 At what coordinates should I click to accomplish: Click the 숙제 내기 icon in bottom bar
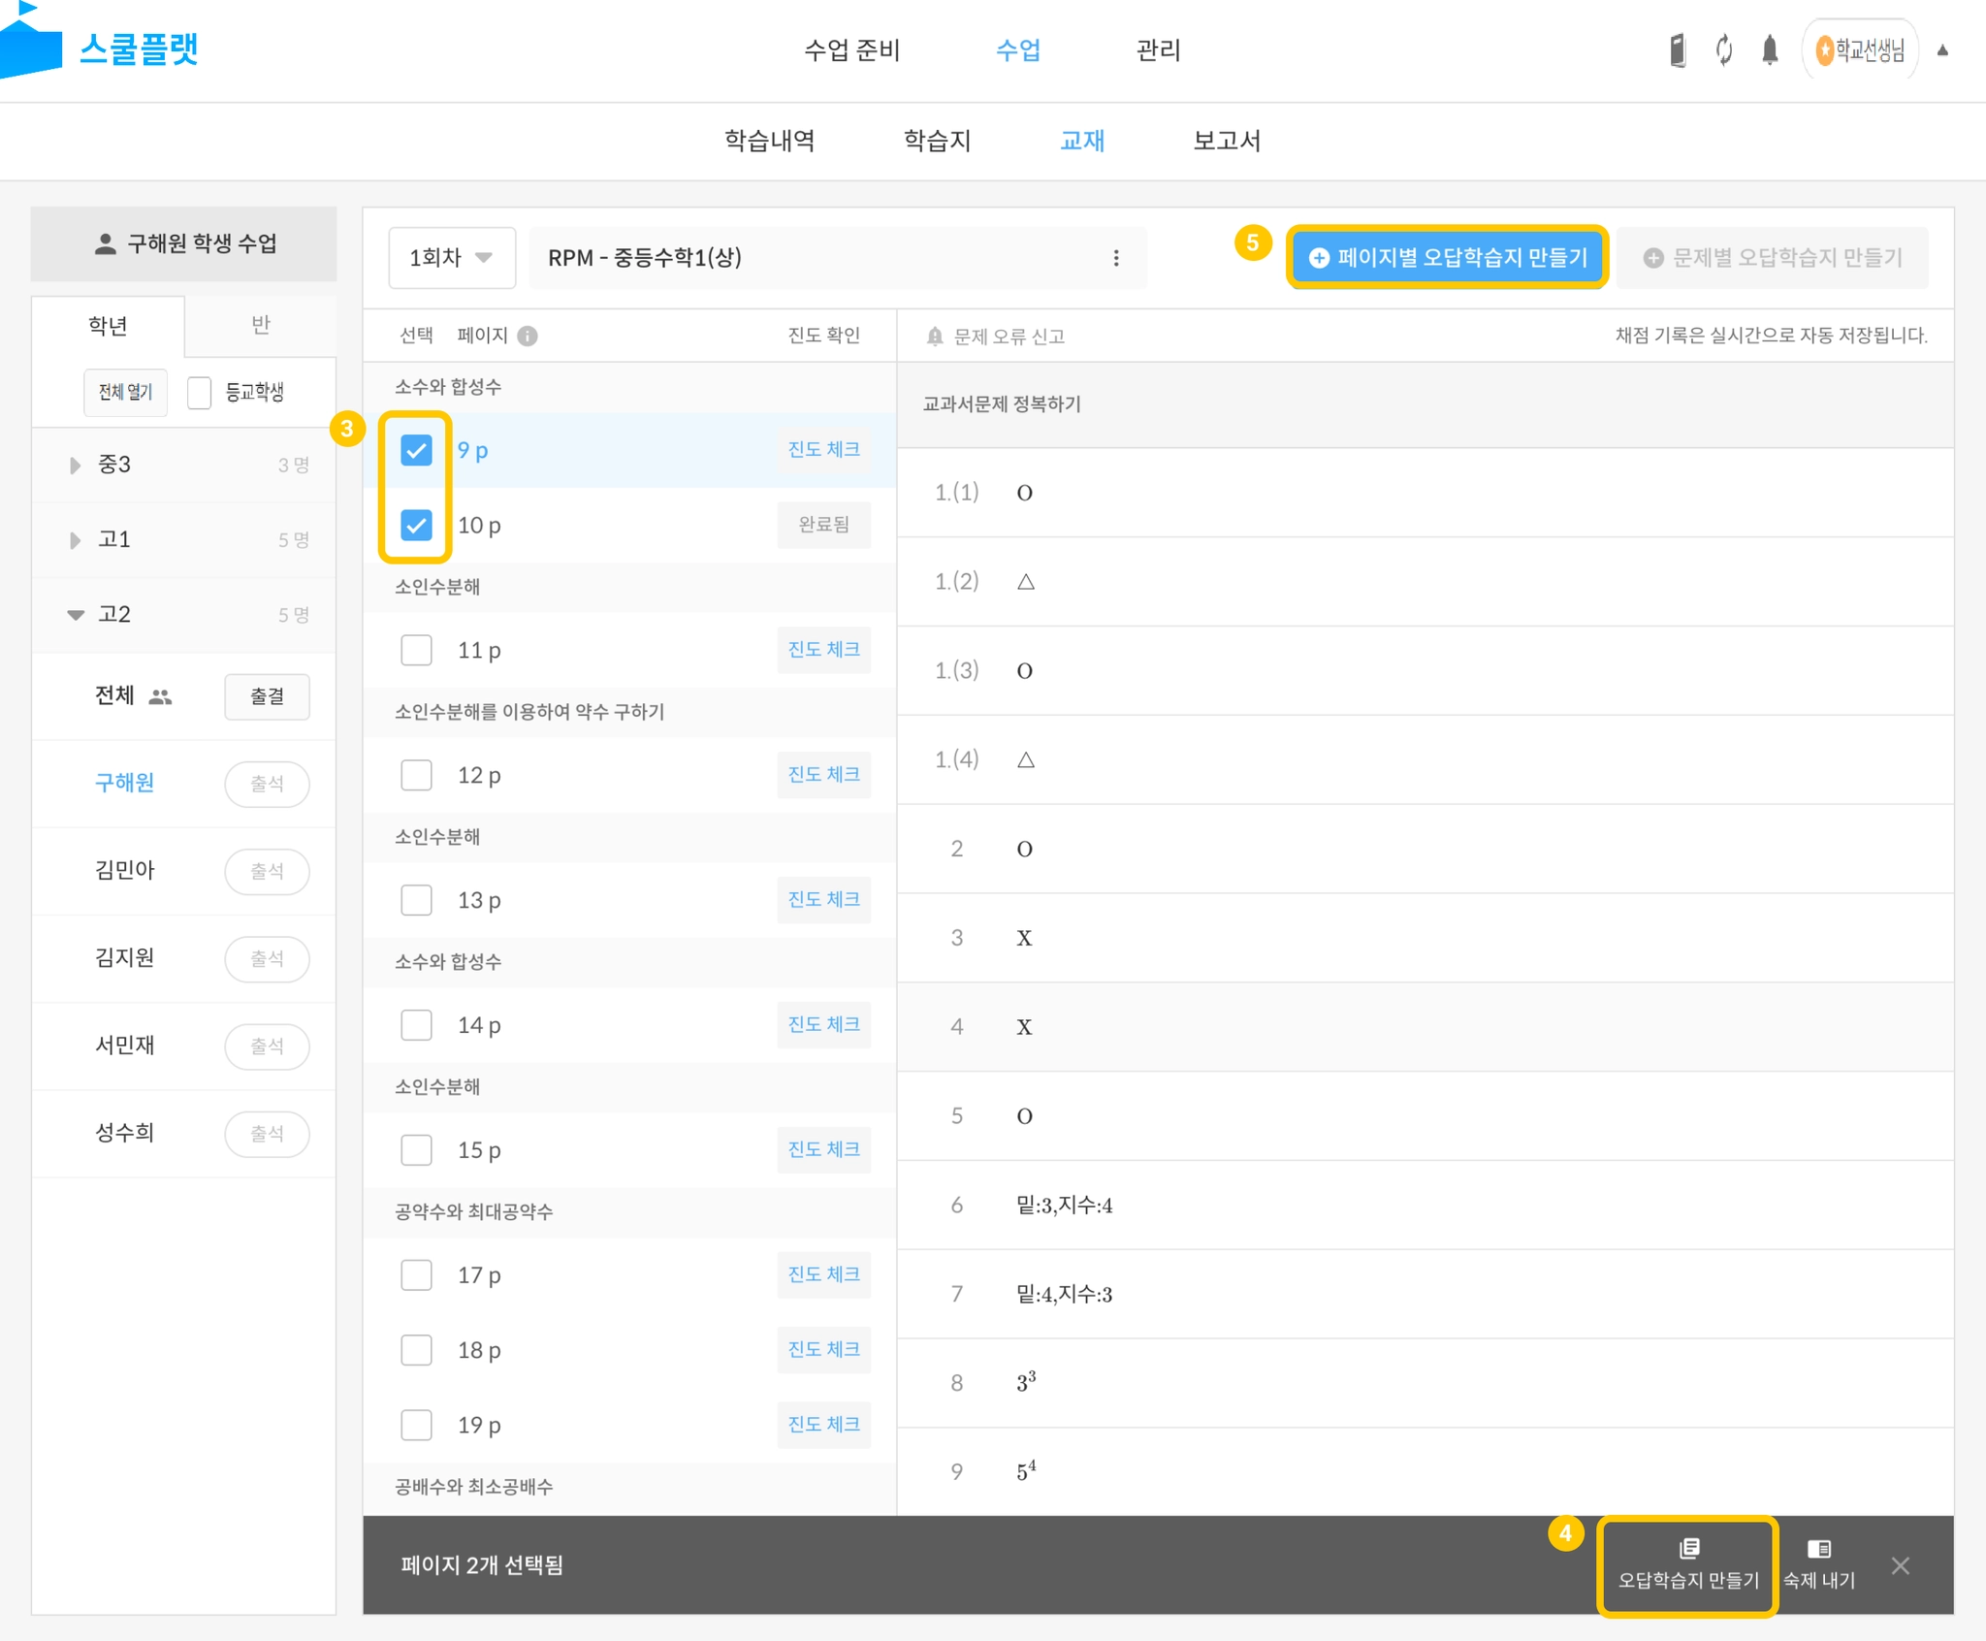(x=1819, y=1549)
